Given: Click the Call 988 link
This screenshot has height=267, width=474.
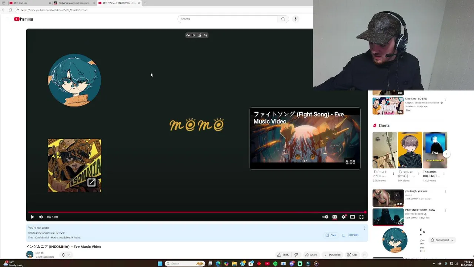Looking at the screenshot, I should coord(350,235).
